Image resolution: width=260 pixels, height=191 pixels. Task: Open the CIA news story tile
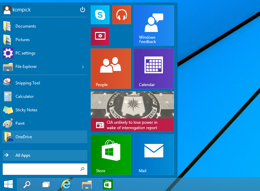[x=132, y=112]
